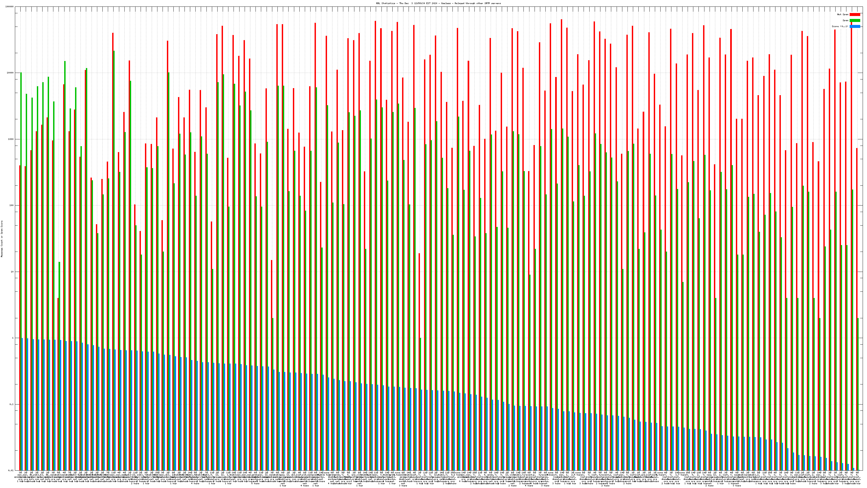Image resolution: width=867 pixels, height=488 pixels.
Task: Click 'Message Count or Spam Score' axis label
Action: click(x=2, y=239)
